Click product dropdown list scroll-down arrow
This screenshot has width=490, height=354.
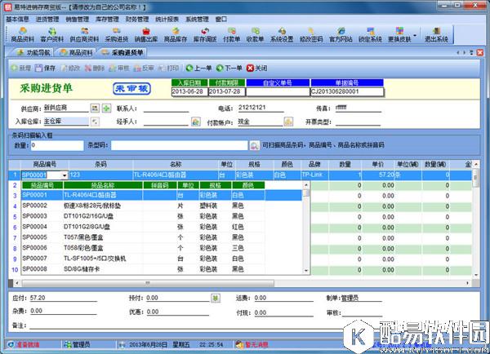point(306,270)
